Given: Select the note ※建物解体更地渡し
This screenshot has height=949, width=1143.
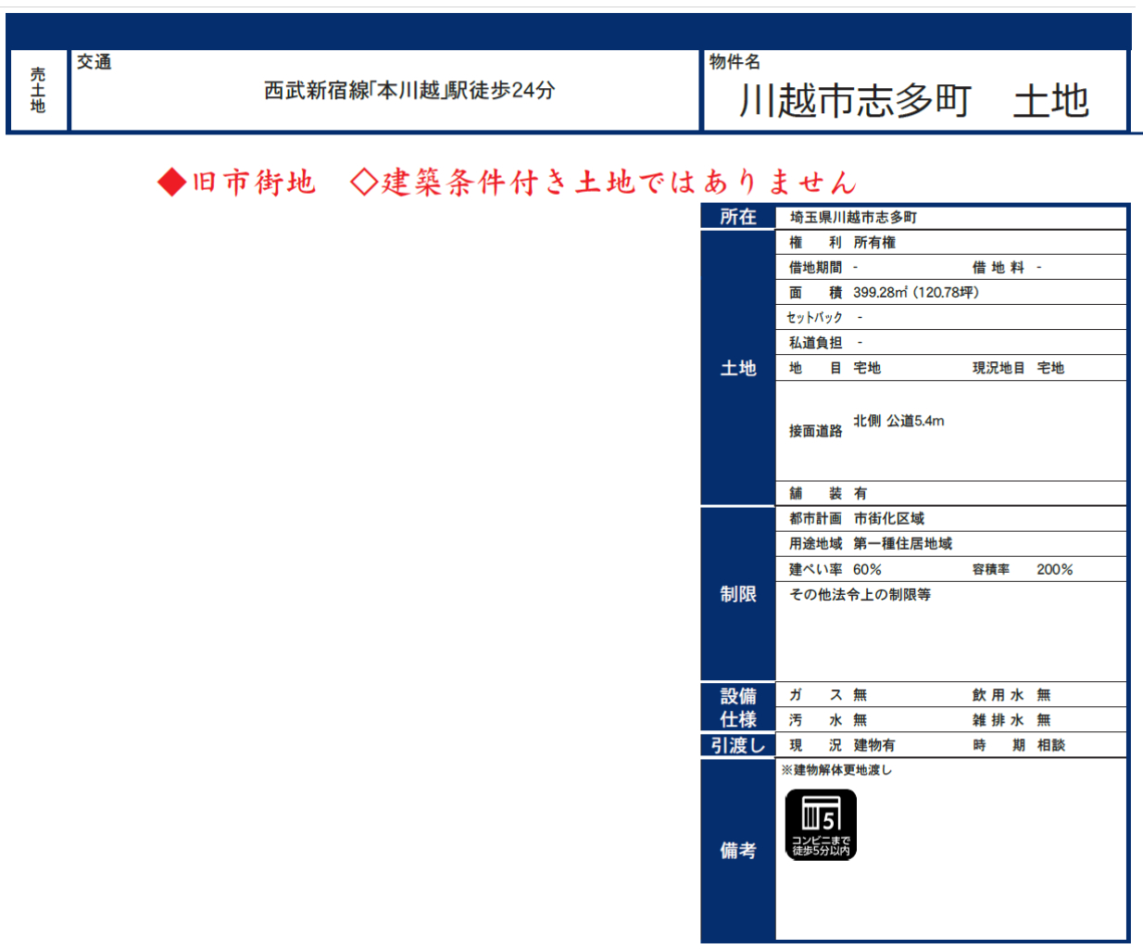Looking at the screenshot, I should [836, 770].
